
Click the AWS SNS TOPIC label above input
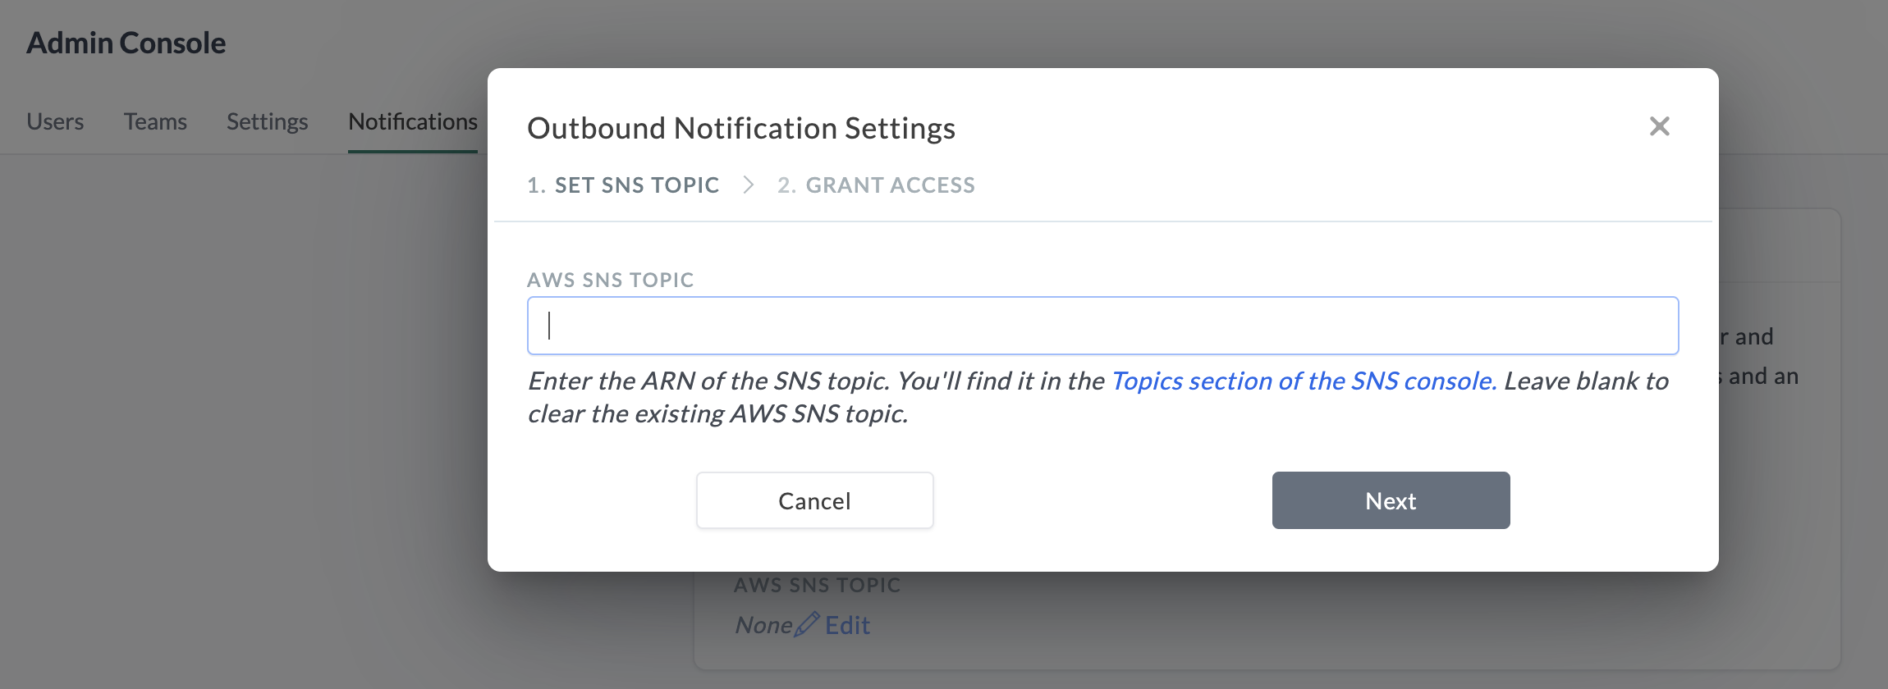(610, 280)
